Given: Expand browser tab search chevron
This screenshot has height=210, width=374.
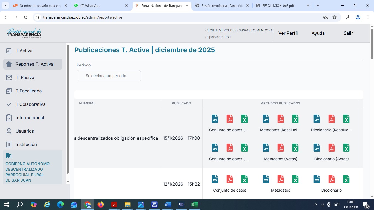Looking at the screenshot, I should coord(5,5).
